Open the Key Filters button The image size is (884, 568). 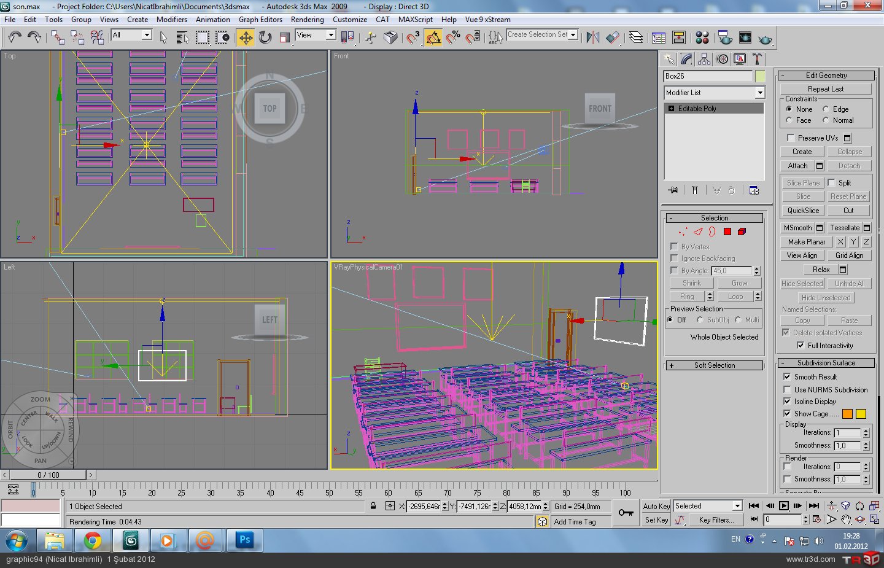point(716,520)
